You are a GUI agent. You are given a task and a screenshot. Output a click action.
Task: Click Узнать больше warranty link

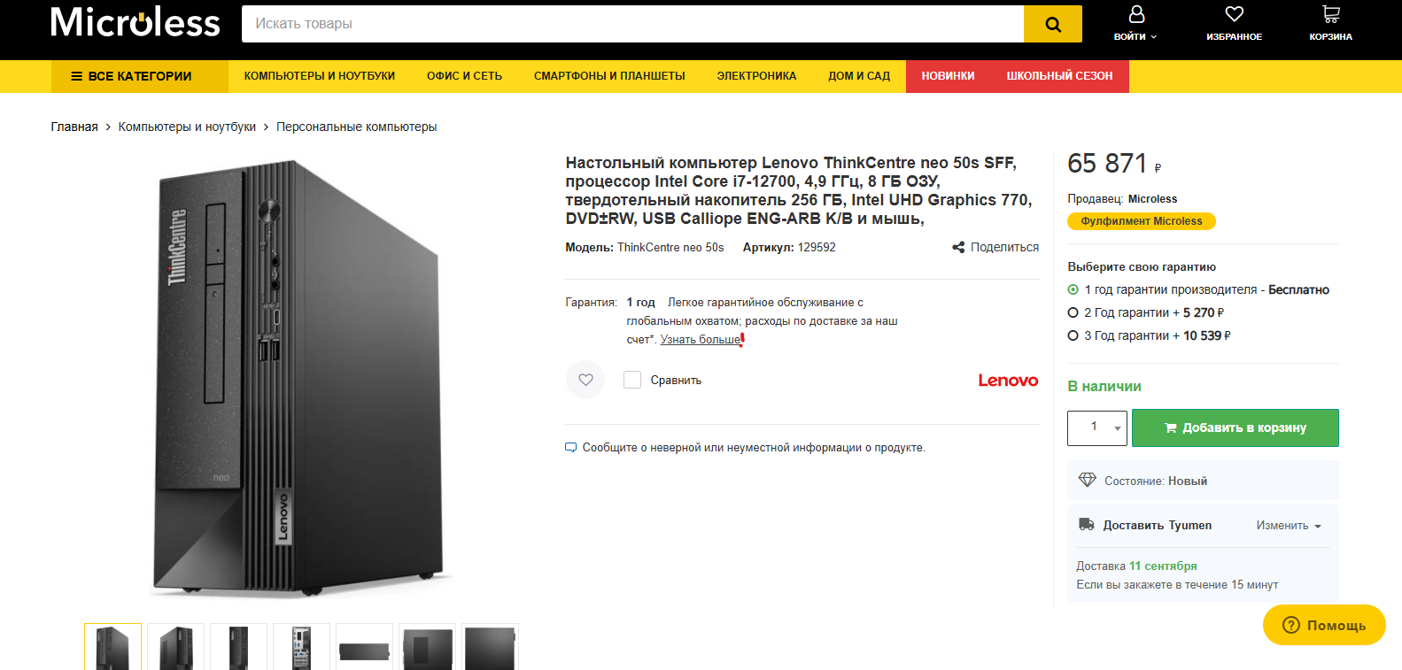click(700, 340)
